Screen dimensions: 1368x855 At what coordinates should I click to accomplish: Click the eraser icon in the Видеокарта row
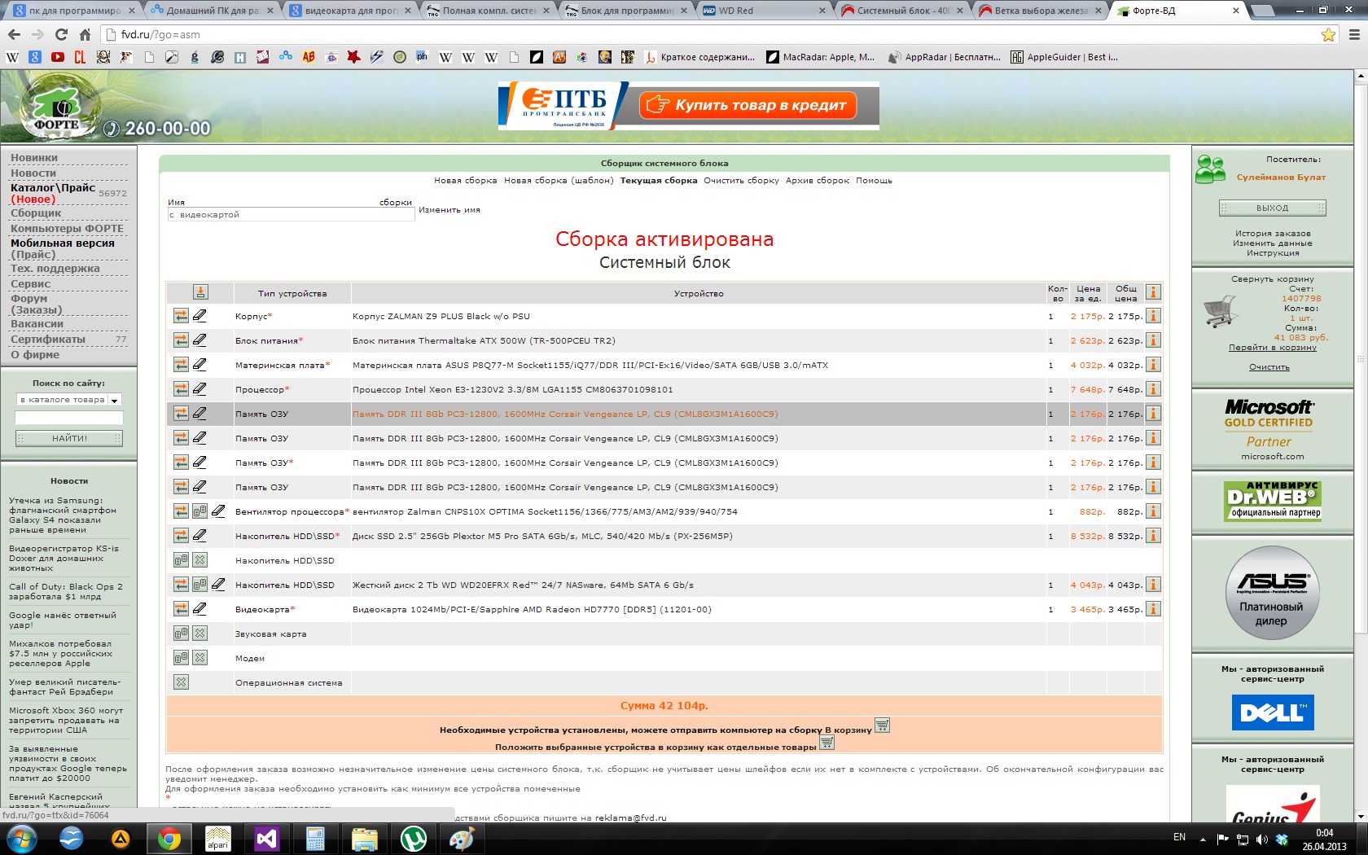click(199, 609)
